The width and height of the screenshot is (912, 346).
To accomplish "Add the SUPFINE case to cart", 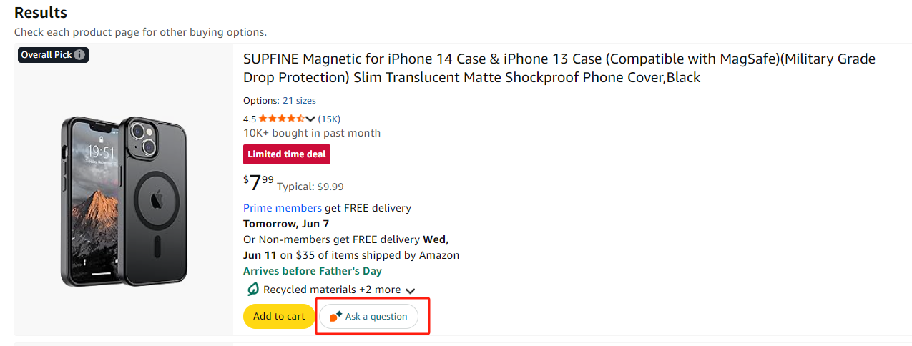I will coord(279,316).
